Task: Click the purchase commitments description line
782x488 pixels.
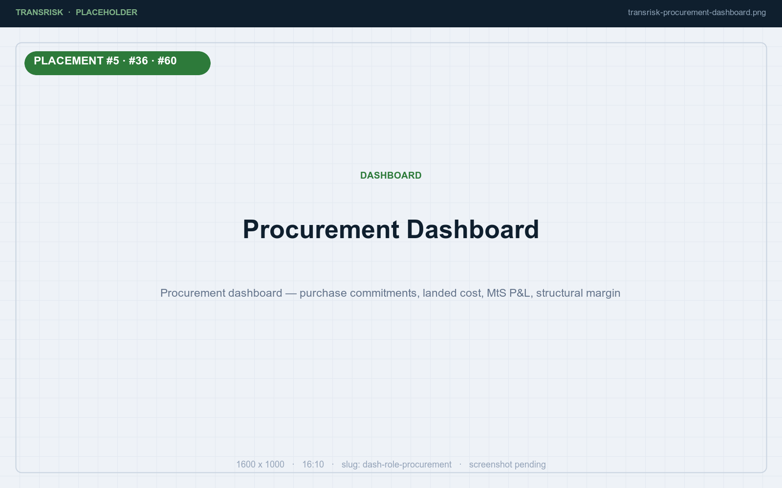Action: [390, 293]
